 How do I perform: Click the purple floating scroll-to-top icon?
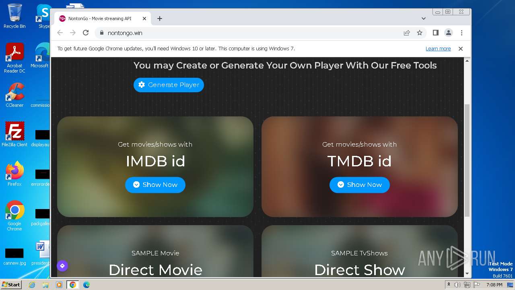(62, 266)
